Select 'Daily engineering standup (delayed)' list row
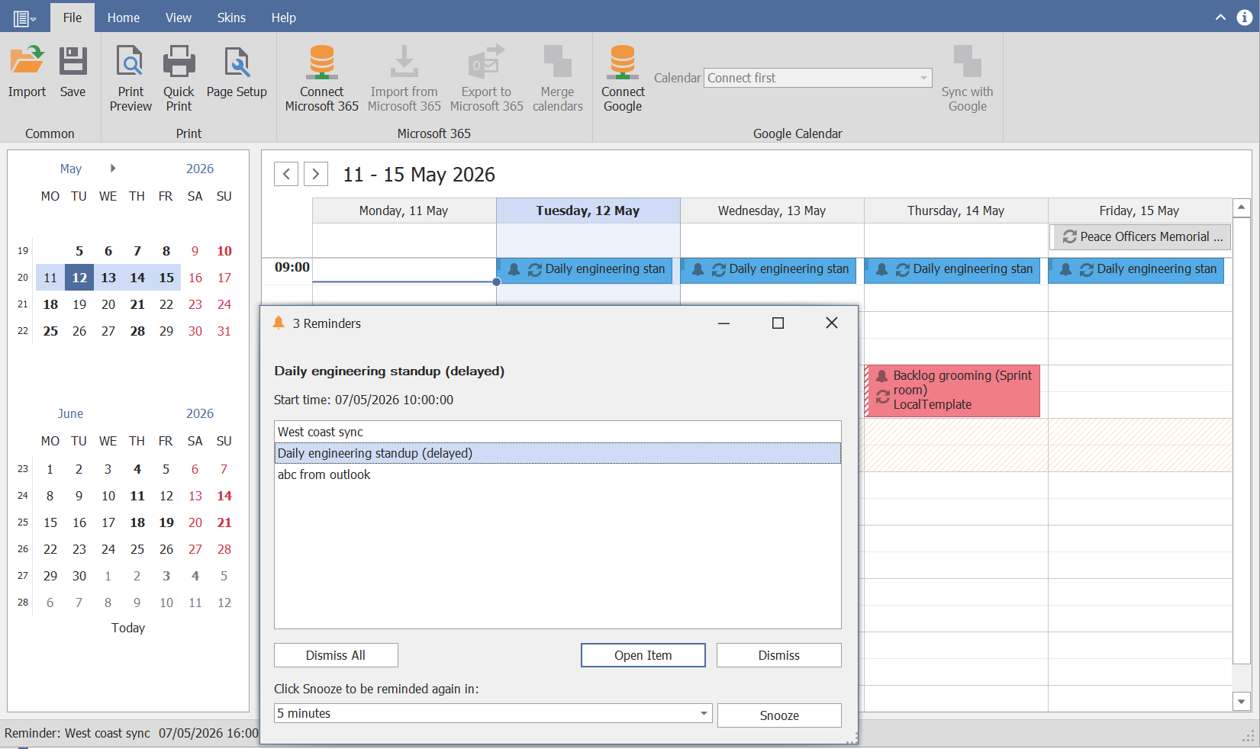This screenshot has width=1260, height=749. [x=557, y=453]
